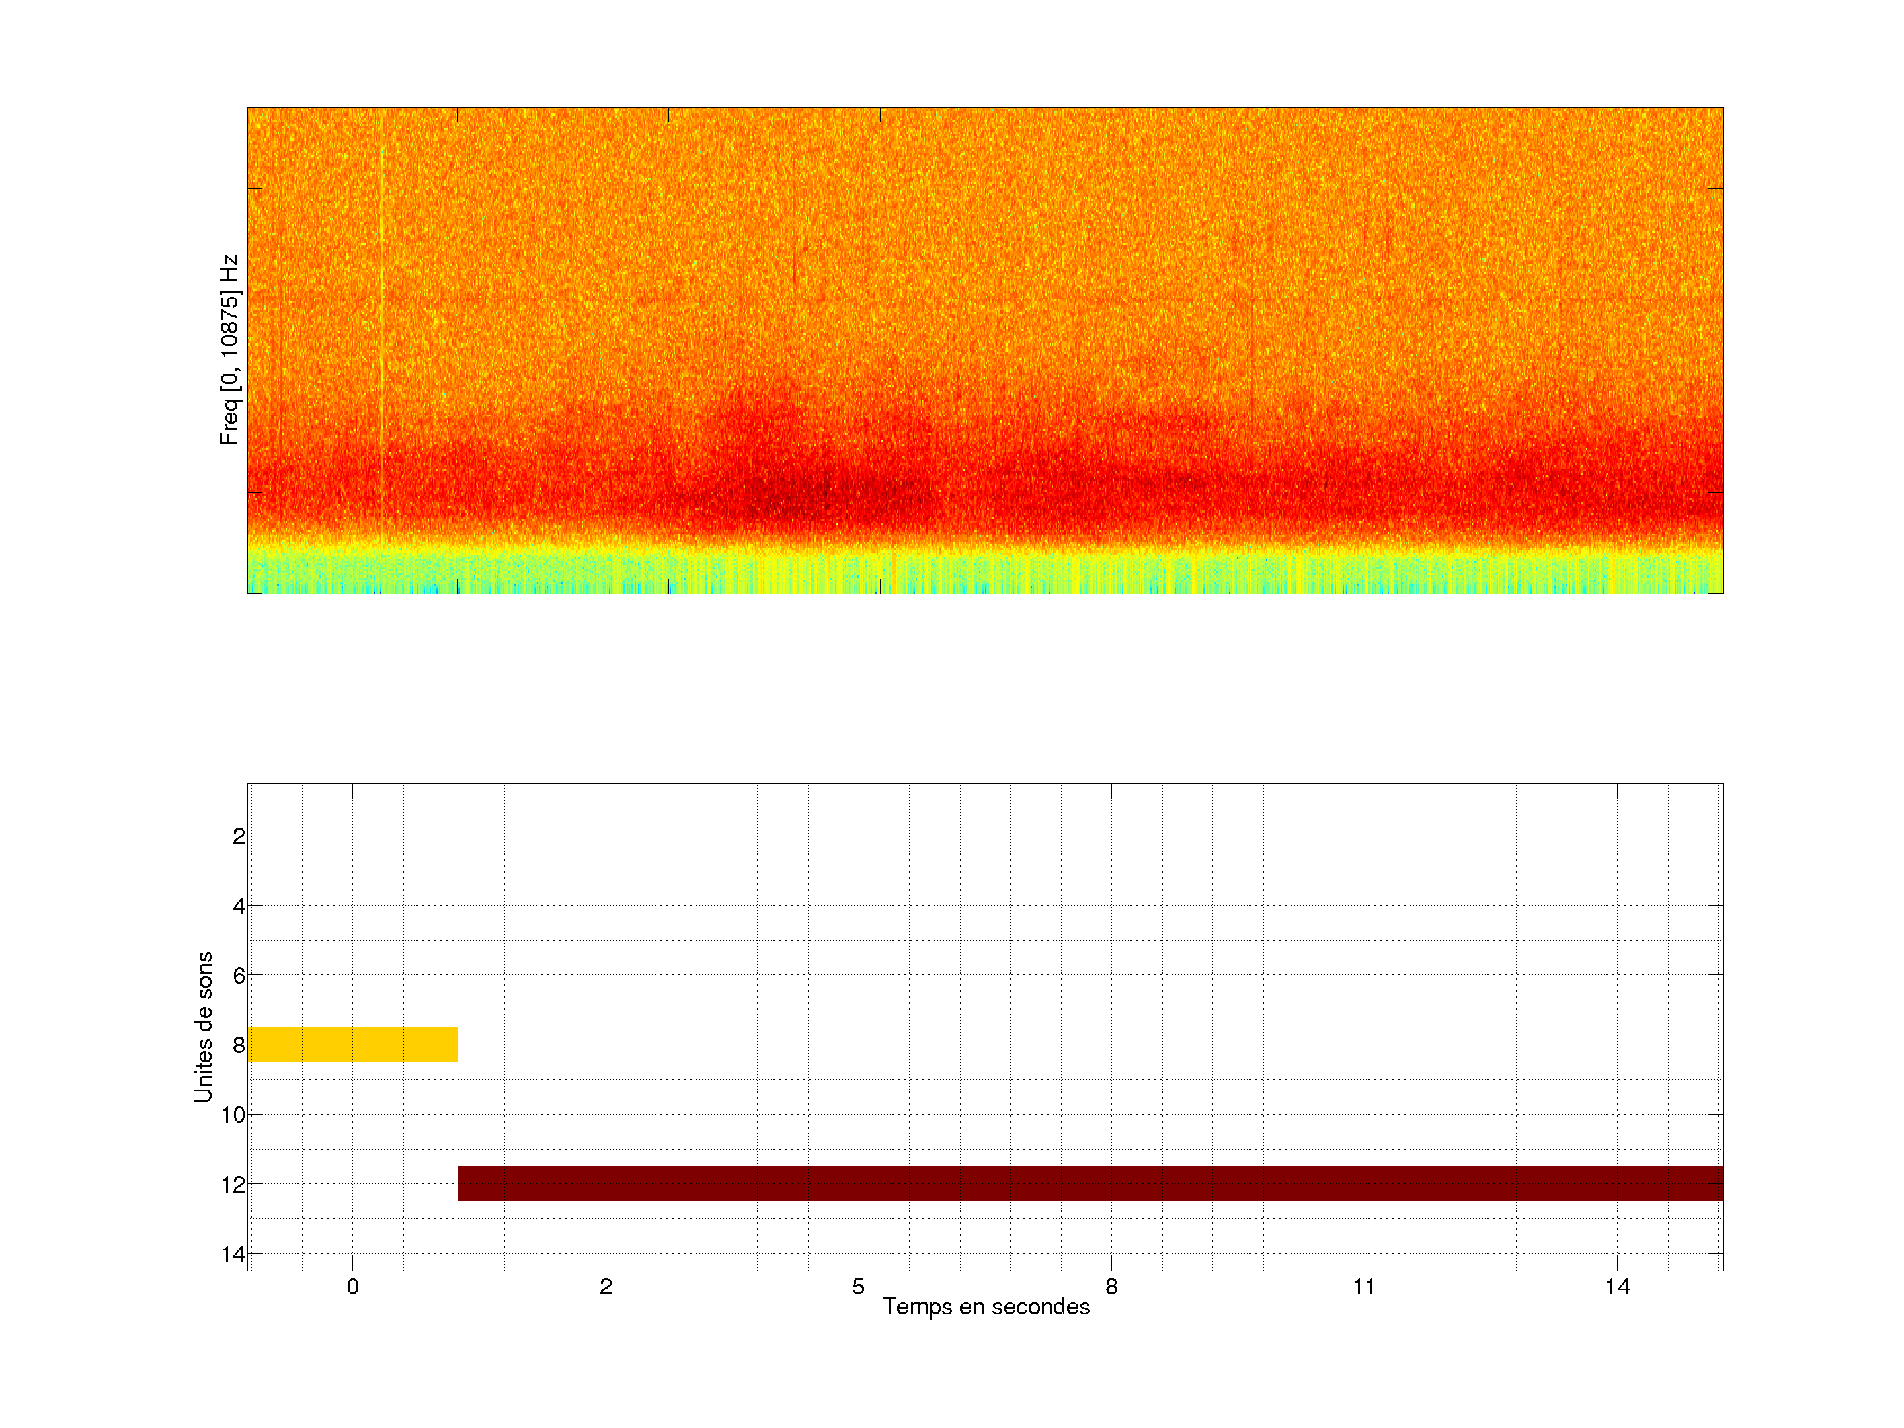Screen dimensions: 1904x1428
Task: Click the dark red hotspot in spectrogram
Action: [801, 498]
